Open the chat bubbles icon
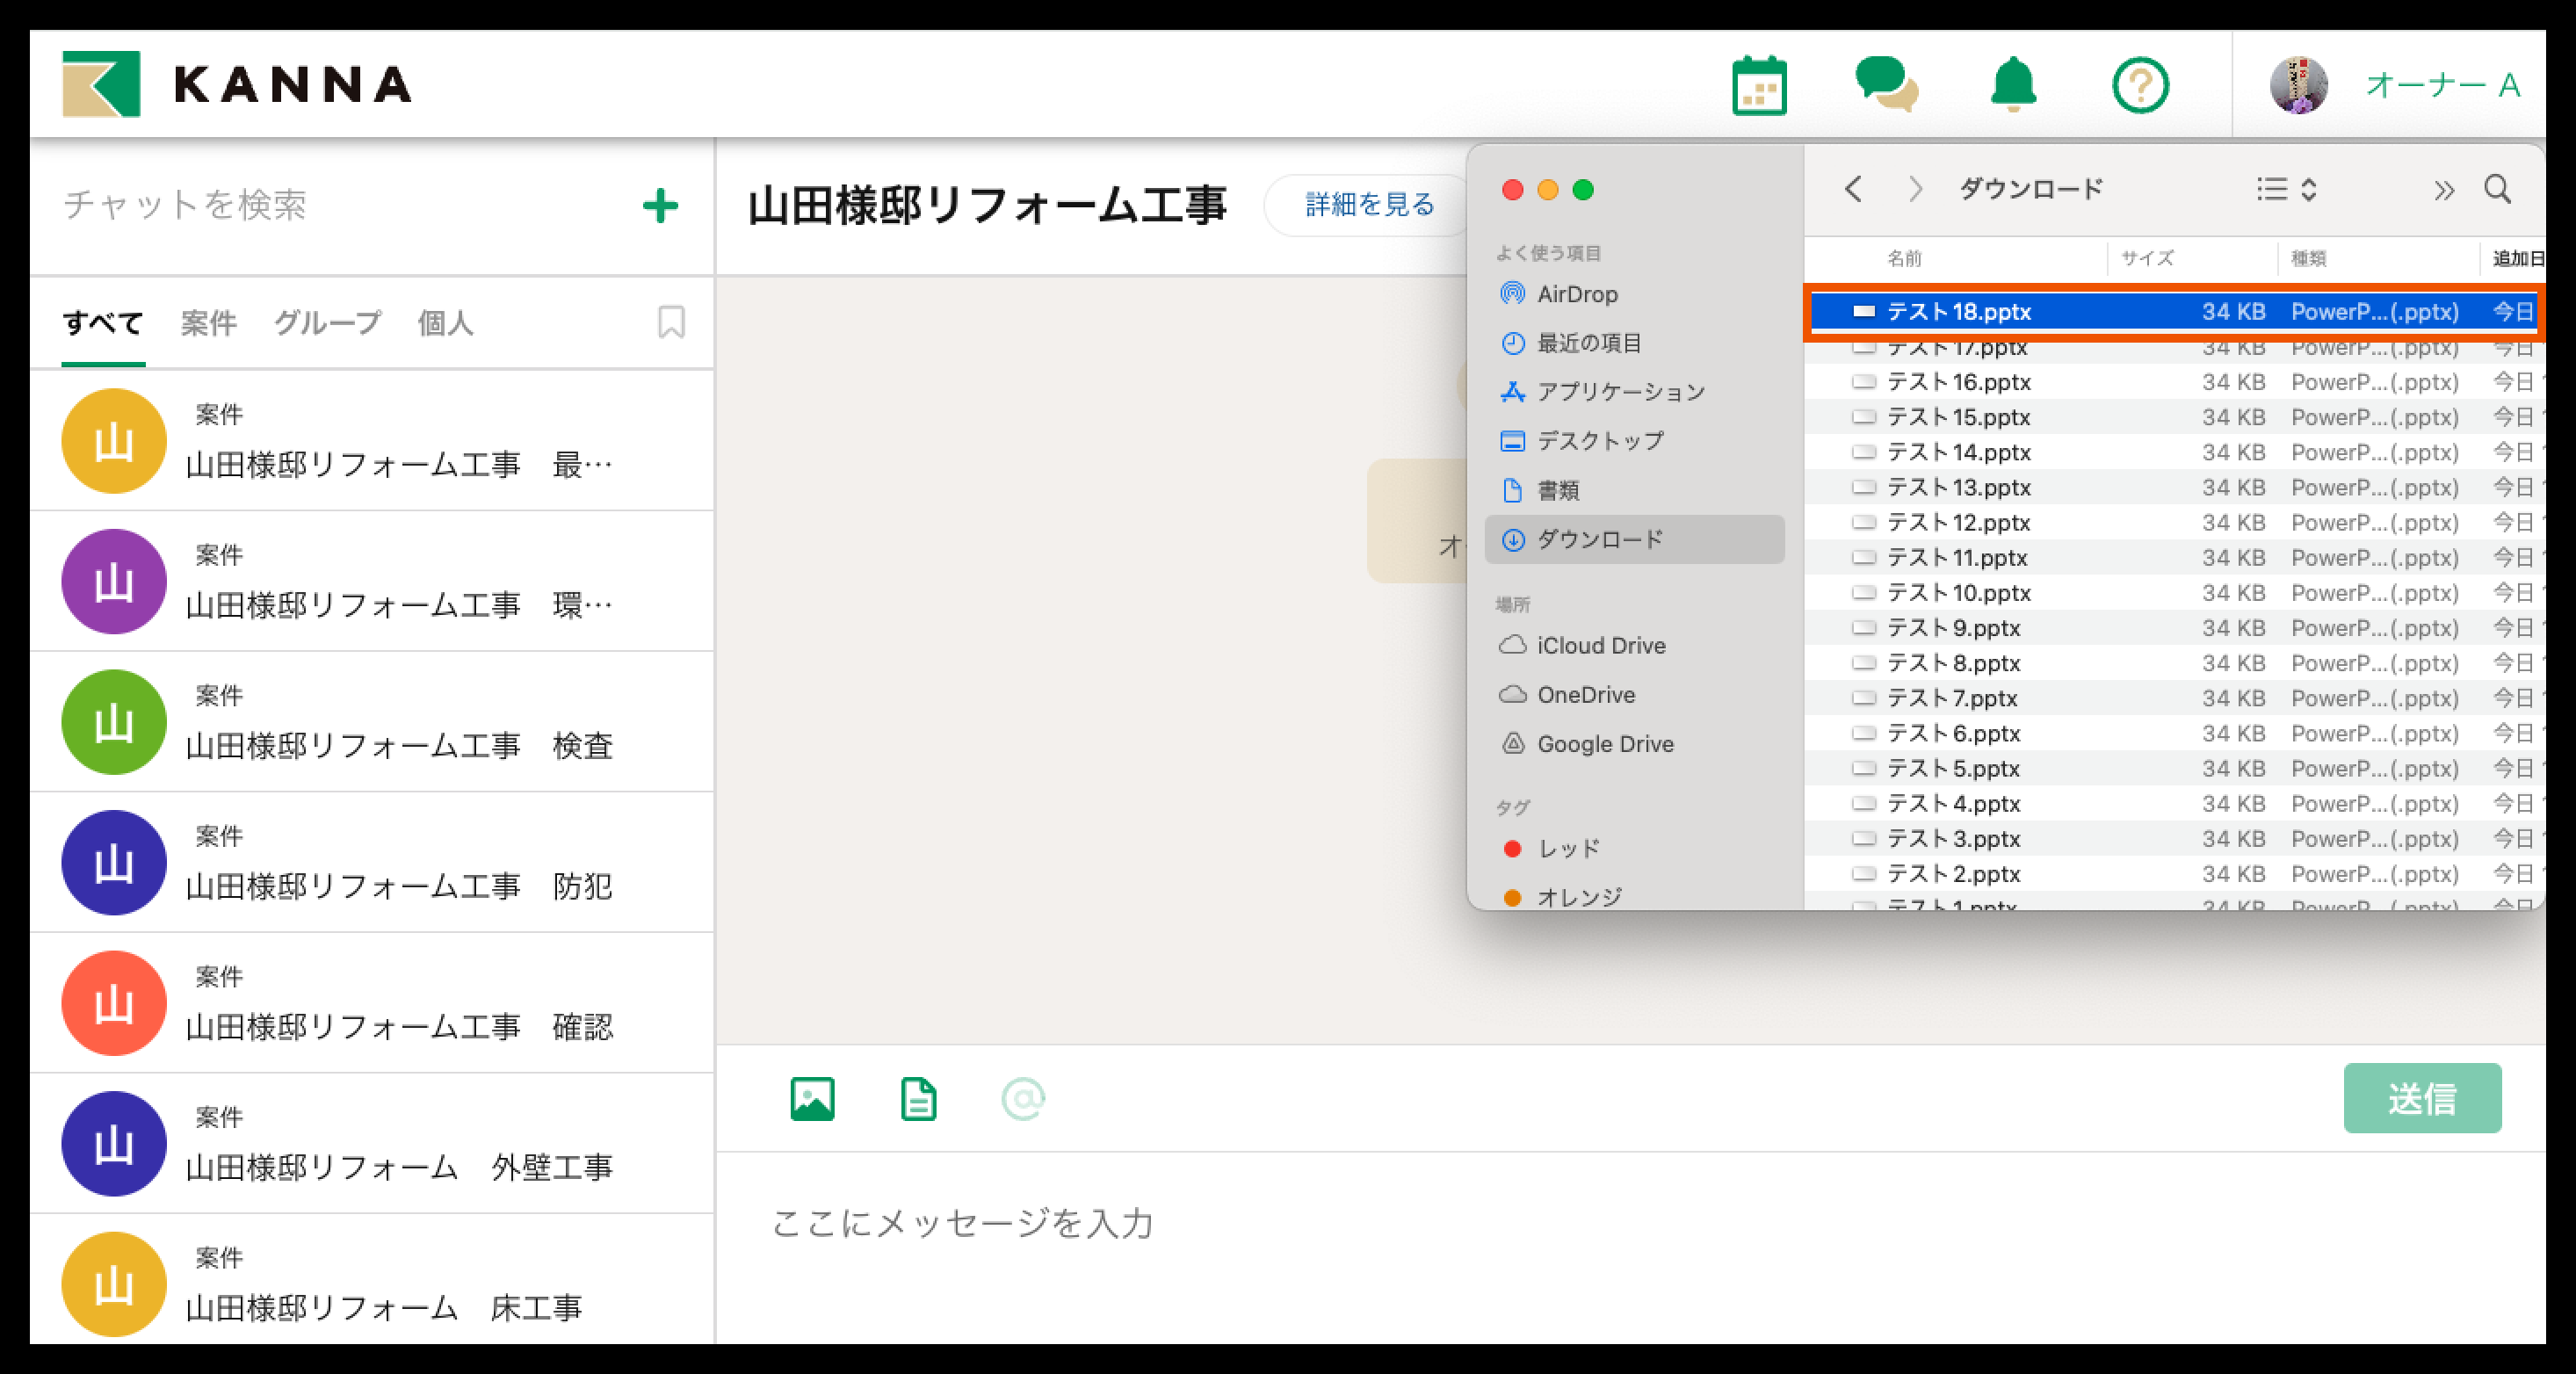Screen dimensions: 2576x1374 pos(1886,84)
